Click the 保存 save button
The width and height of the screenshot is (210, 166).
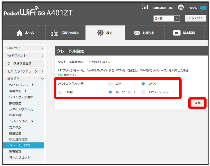[198, 103]
